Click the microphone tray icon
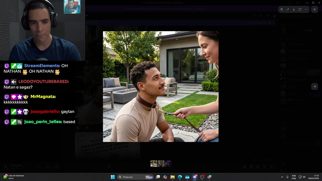This screenshot has height=181, width=322. 287,177
